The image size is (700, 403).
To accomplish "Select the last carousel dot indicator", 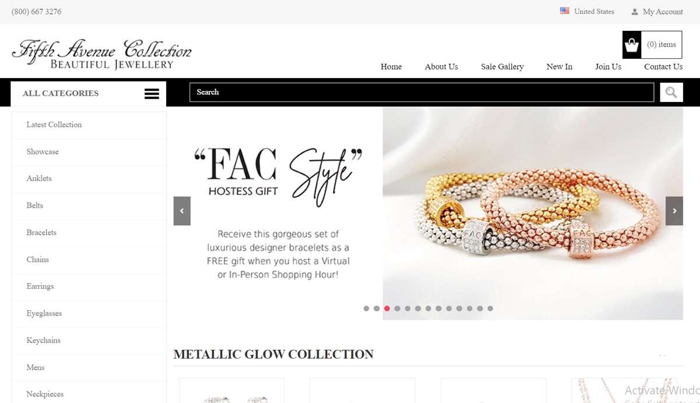I will click(x=490, y=309).
